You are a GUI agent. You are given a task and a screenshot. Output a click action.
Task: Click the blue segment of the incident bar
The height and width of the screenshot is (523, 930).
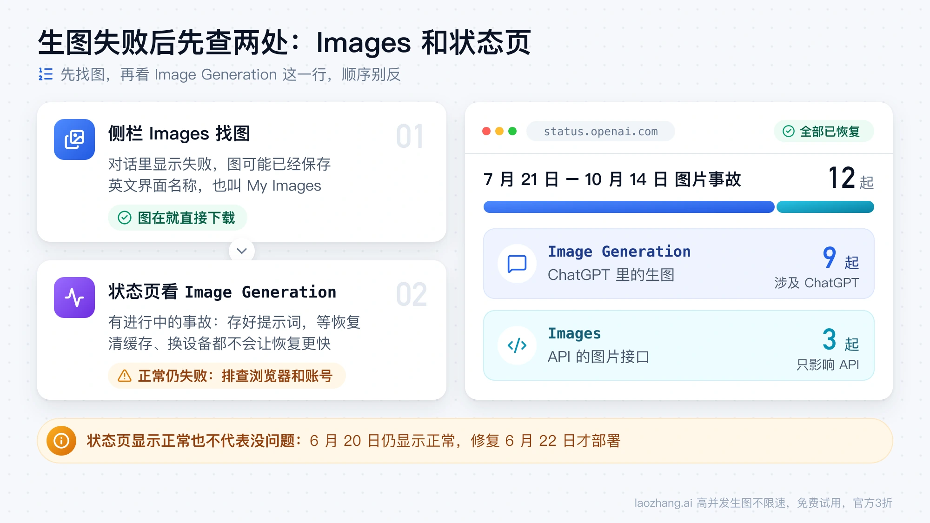click(629, 207)
